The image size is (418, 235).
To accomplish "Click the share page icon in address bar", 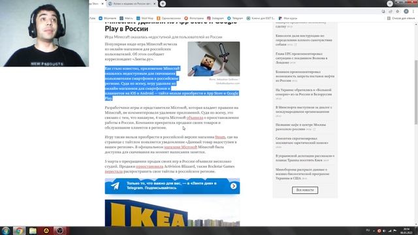I will 391,12.
